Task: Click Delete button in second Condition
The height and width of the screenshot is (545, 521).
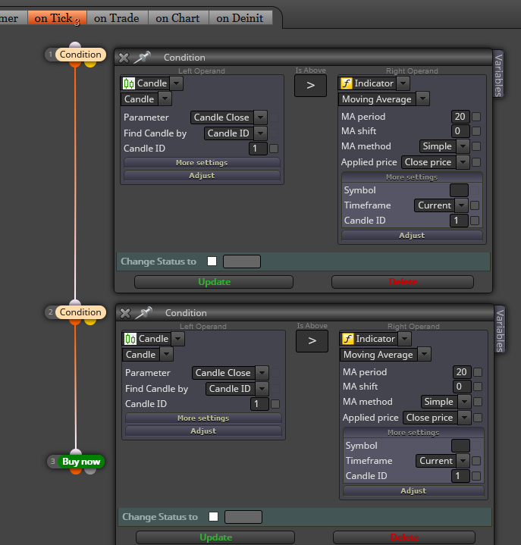Action: coord(404,537)
